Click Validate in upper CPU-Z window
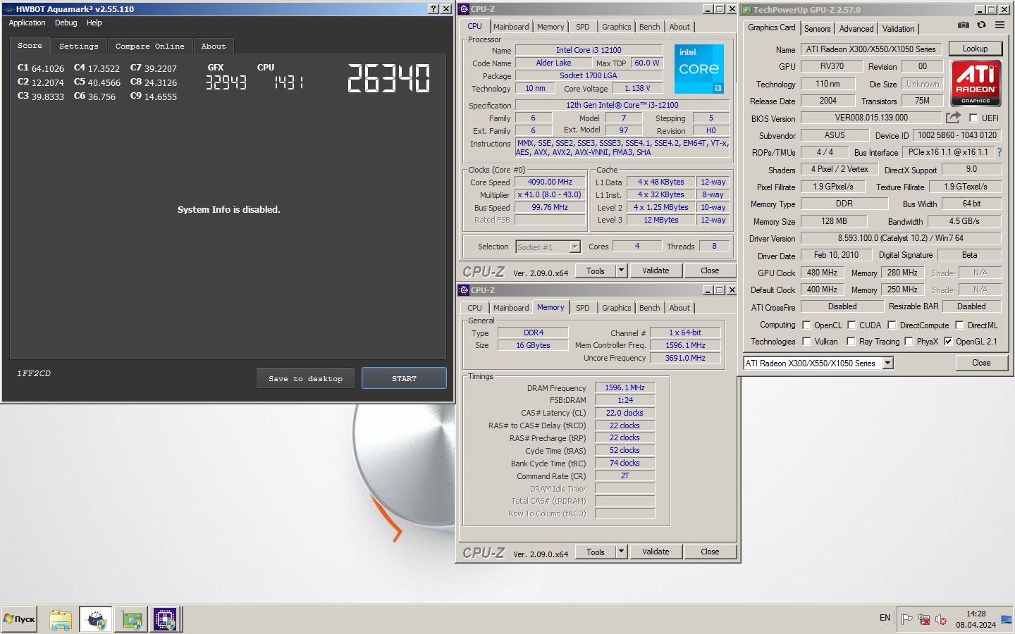 [x=656, y=271]
